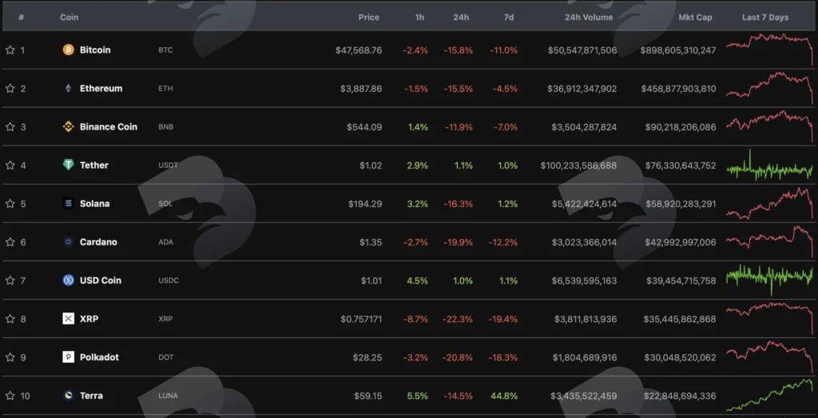The width and height of the screenshot is (818, 418).
Task: Click the Bitcoin coin logo icon
Action: coord(69,50)
